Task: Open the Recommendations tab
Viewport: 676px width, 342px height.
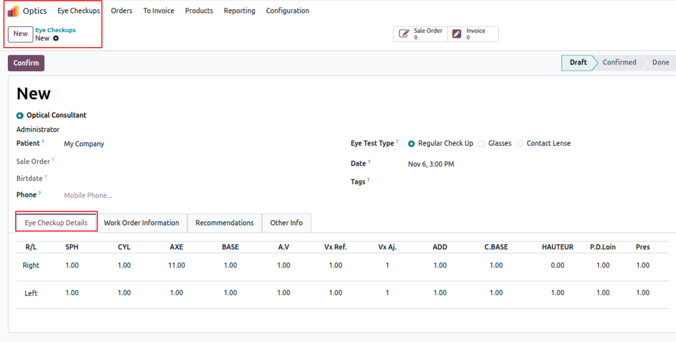Action: coord(225,223)
